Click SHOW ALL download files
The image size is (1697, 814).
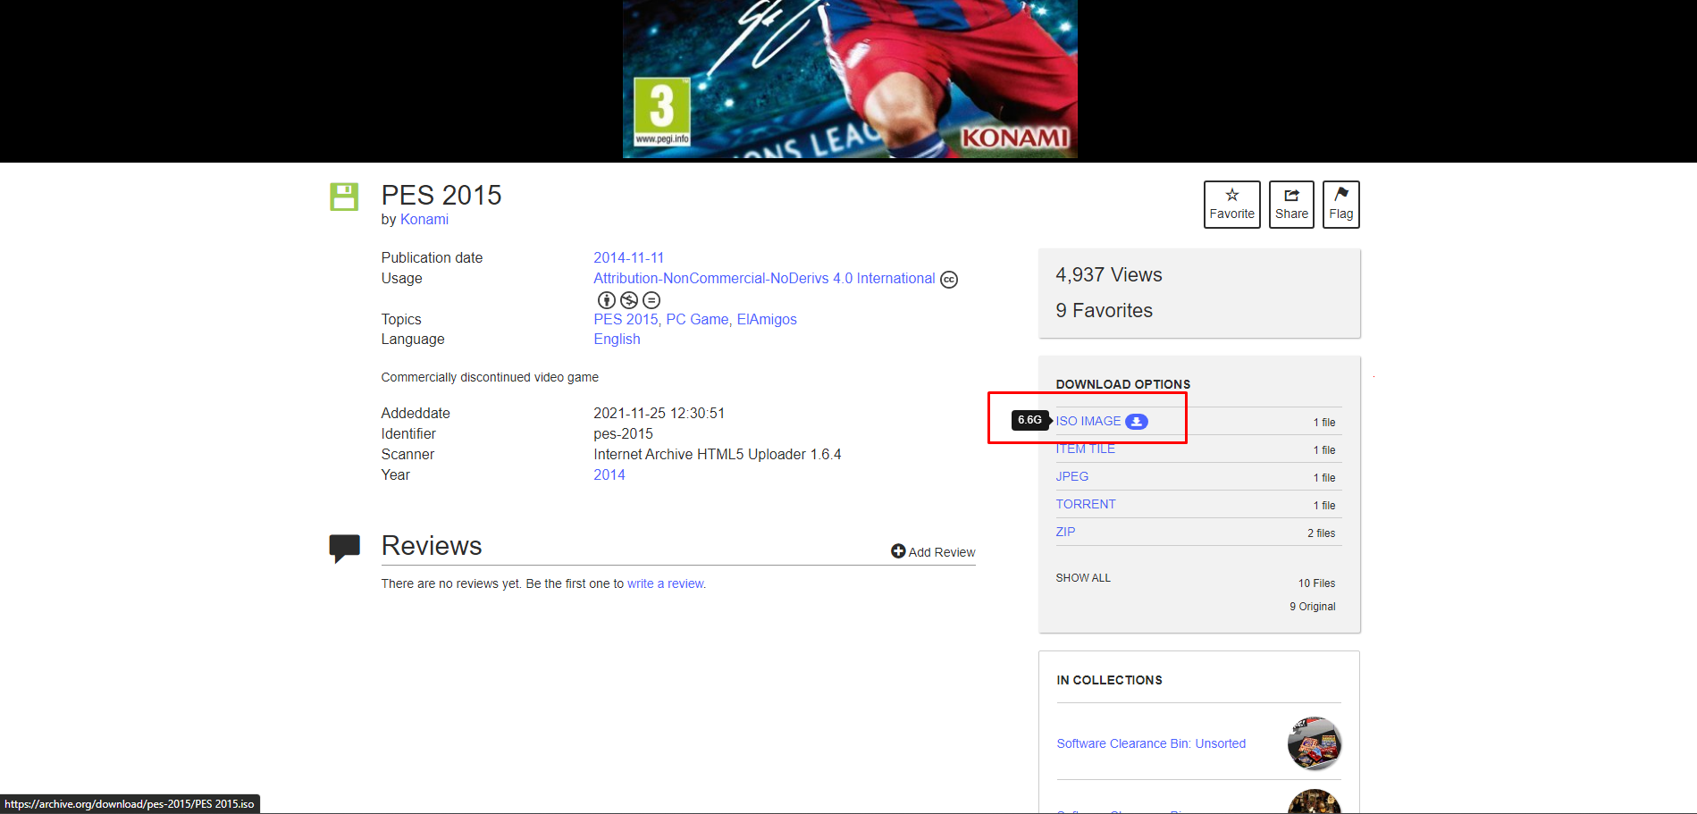click(1083, 578)
